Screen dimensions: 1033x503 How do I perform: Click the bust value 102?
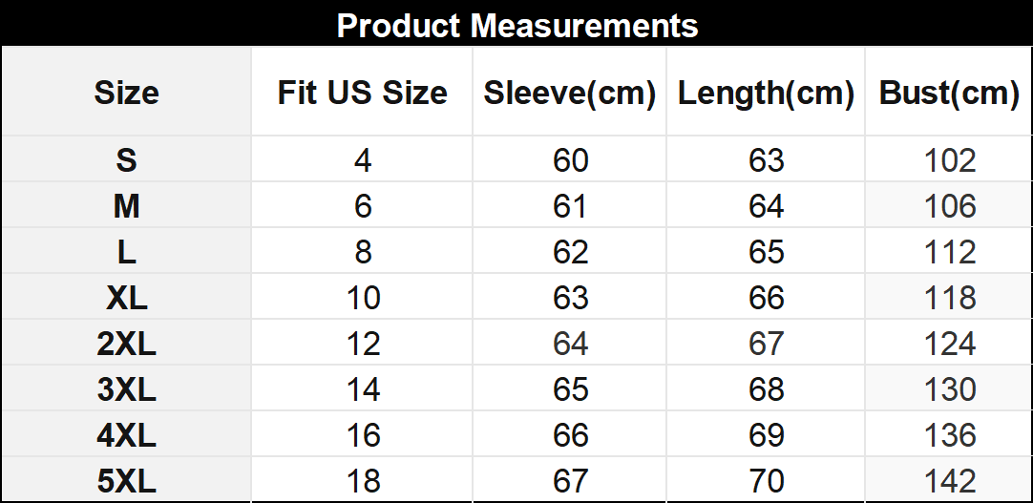click(x=950, y=160)
